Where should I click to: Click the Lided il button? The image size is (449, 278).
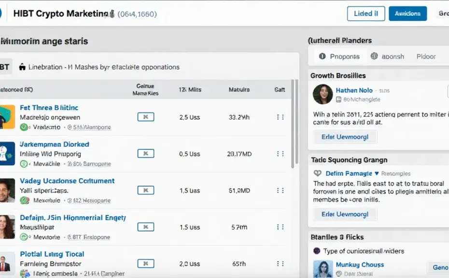[x=365, y=14]
